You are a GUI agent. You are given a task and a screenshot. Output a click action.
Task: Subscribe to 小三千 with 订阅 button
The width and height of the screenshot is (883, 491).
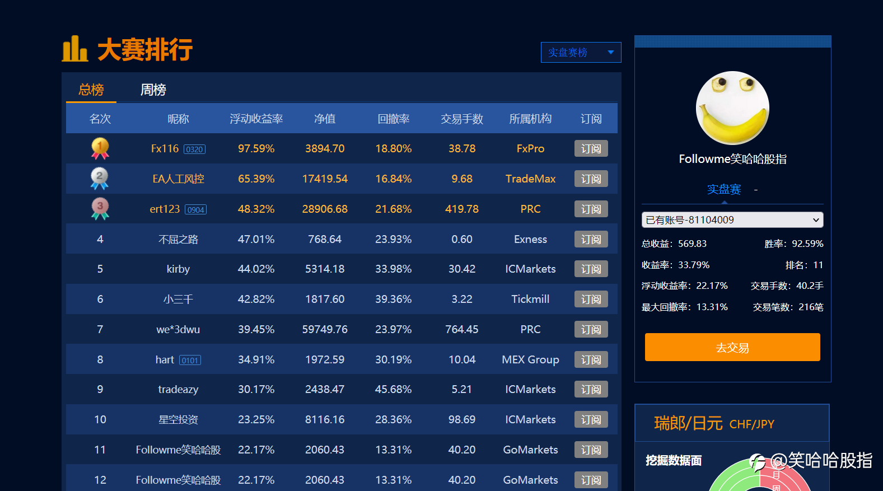(x=591, y=299)
